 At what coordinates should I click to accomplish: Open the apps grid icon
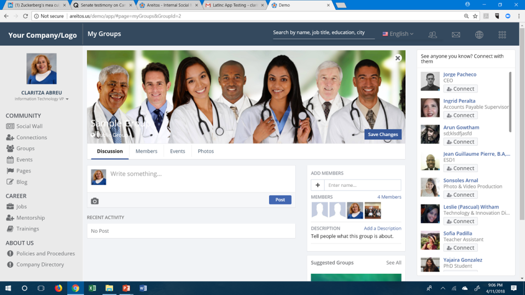pos(502,34)
